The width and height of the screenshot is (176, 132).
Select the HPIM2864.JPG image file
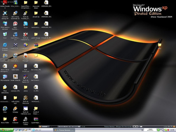point(46,14)
